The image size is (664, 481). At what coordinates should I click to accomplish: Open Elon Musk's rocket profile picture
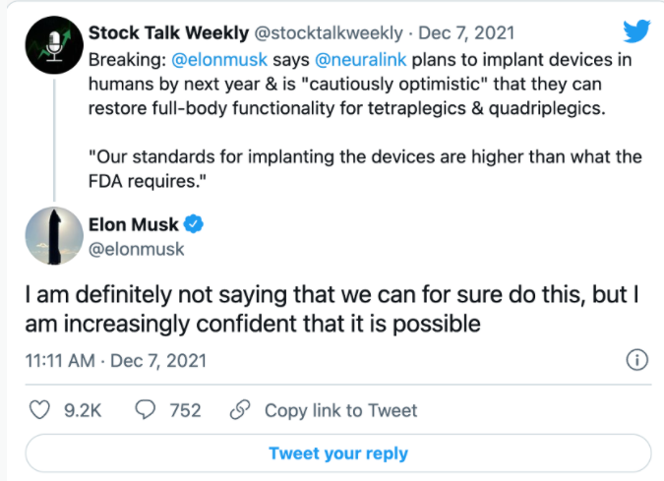point(45,236)
